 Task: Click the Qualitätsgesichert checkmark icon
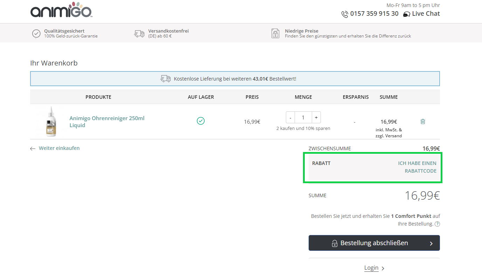(36, 33)
